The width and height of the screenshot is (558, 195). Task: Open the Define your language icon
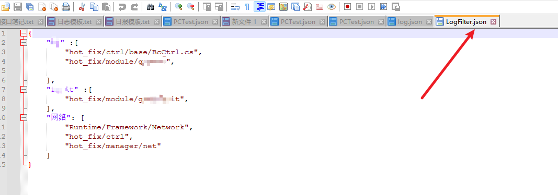[271, 6]
